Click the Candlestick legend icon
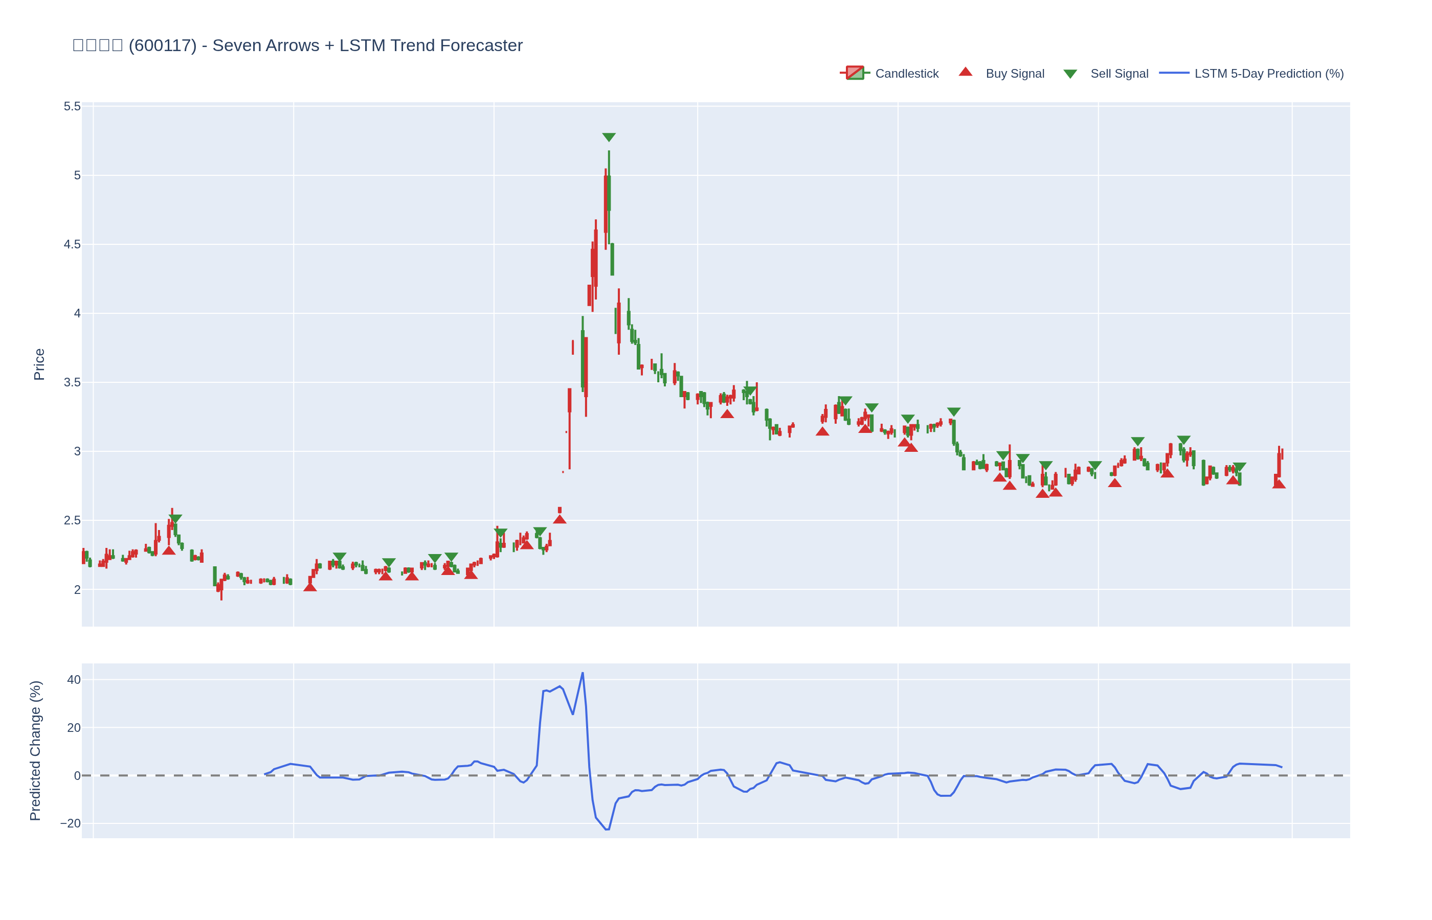The width and height of the screenshot is (1432, 920). click(855, 73)
